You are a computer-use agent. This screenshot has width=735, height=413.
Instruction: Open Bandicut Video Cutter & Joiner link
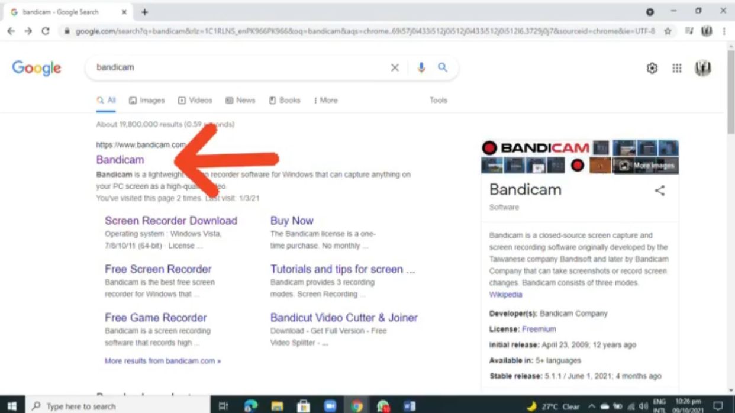(344, 318)
